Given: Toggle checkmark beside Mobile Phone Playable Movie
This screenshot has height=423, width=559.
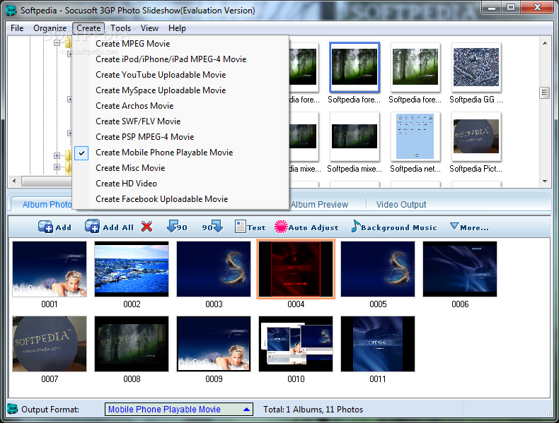Looking at the screenshot, I should pyautogui.click(x=81, y=153).
